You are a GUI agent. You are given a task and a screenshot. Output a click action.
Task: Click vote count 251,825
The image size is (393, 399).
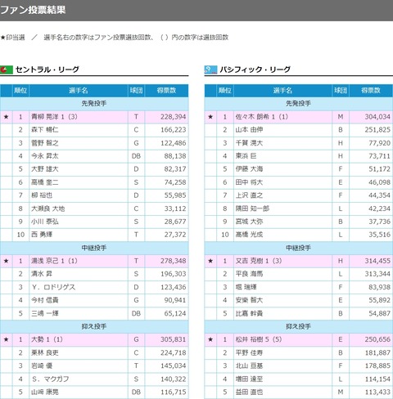pyautogui.click(x=377, y=130)
